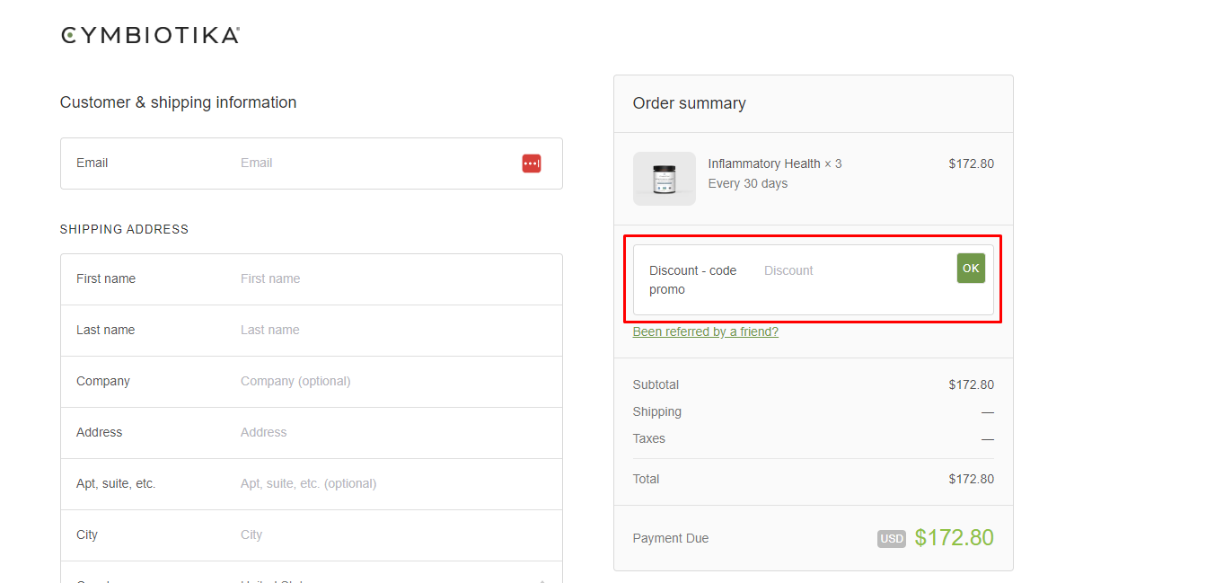The image size is (1215, 583).
Task: Open the Cymbiotika logo homepage link
Action: coord(150,35)
